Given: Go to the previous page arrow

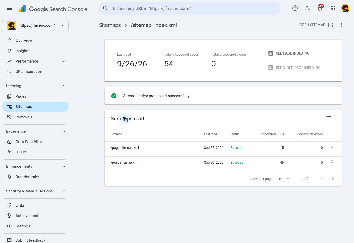Looking at the screenshot, I should [322, 178].
